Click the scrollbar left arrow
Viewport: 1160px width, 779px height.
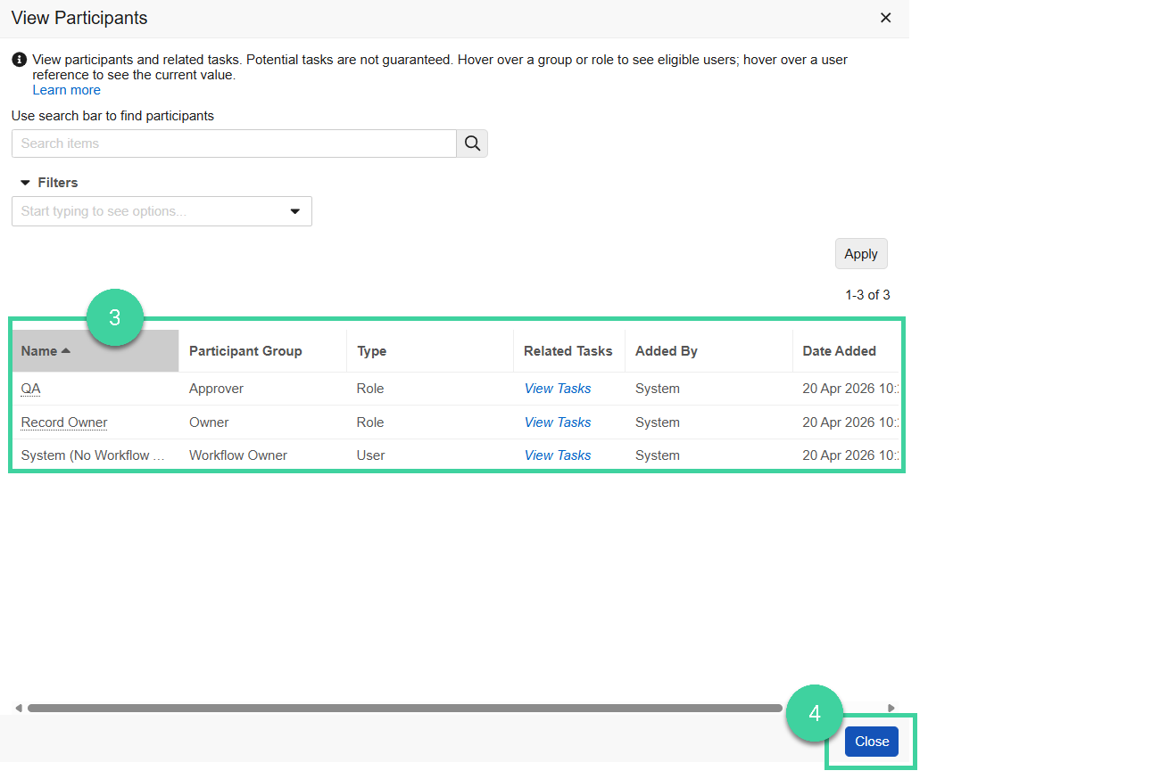tap(19, 708)
